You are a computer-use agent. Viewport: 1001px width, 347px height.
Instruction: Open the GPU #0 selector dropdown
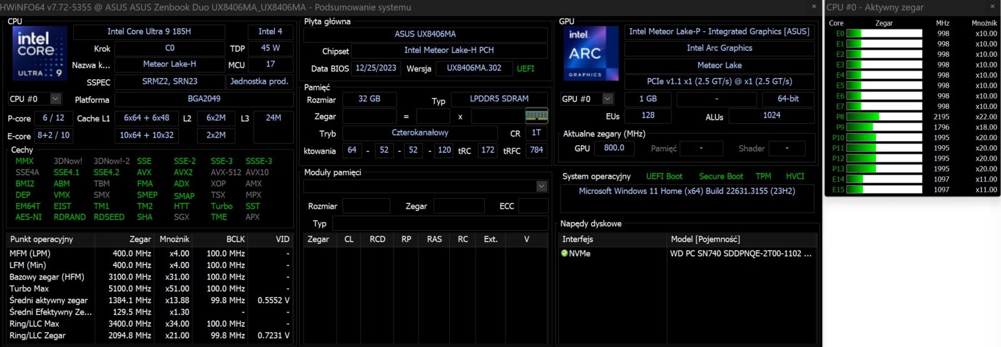click(x=607, y=99)
